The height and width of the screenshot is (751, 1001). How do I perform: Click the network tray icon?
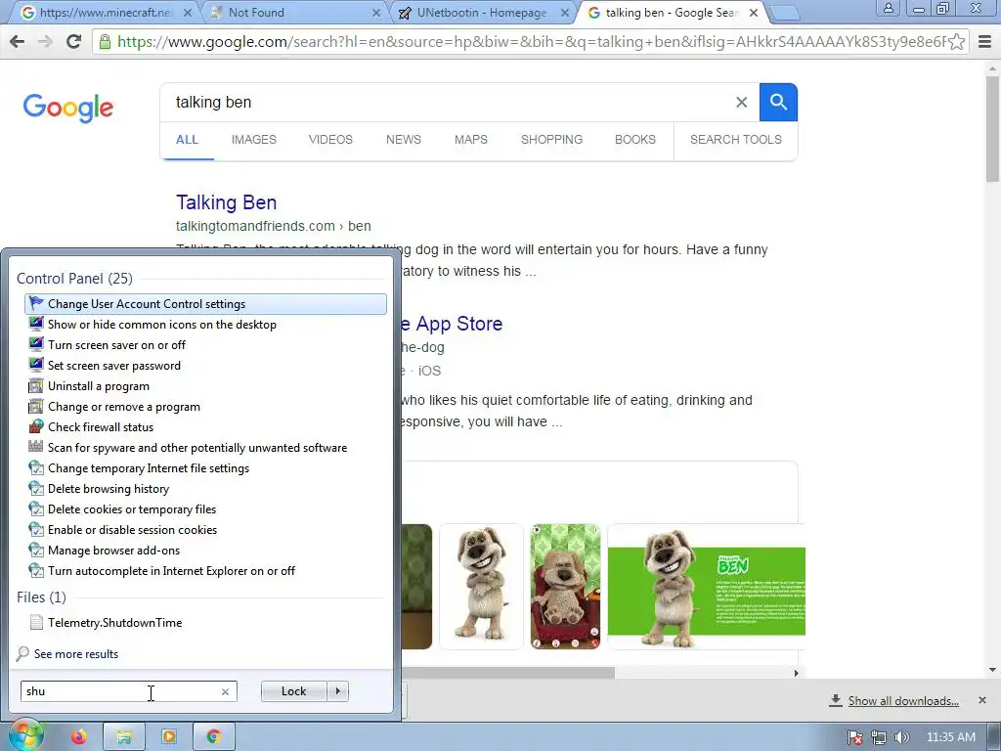click(x=879, y=737)
